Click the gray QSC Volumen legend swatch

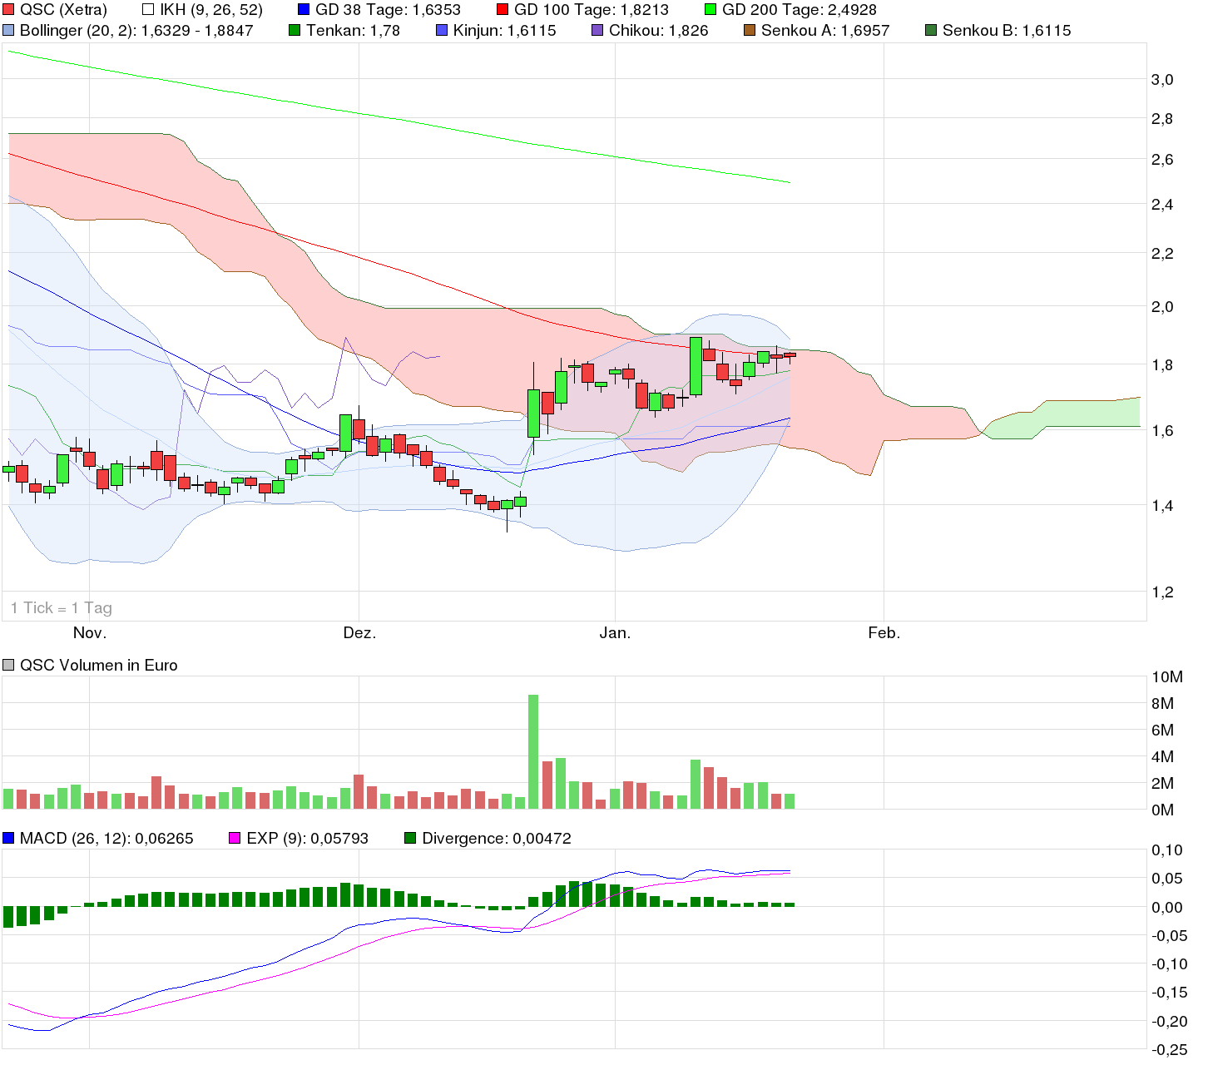(x=9, y=665)
